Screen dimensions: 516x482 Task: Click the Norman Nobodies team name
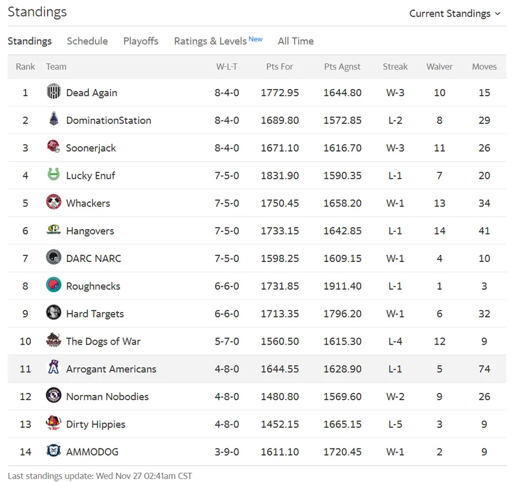coord(107,396)
